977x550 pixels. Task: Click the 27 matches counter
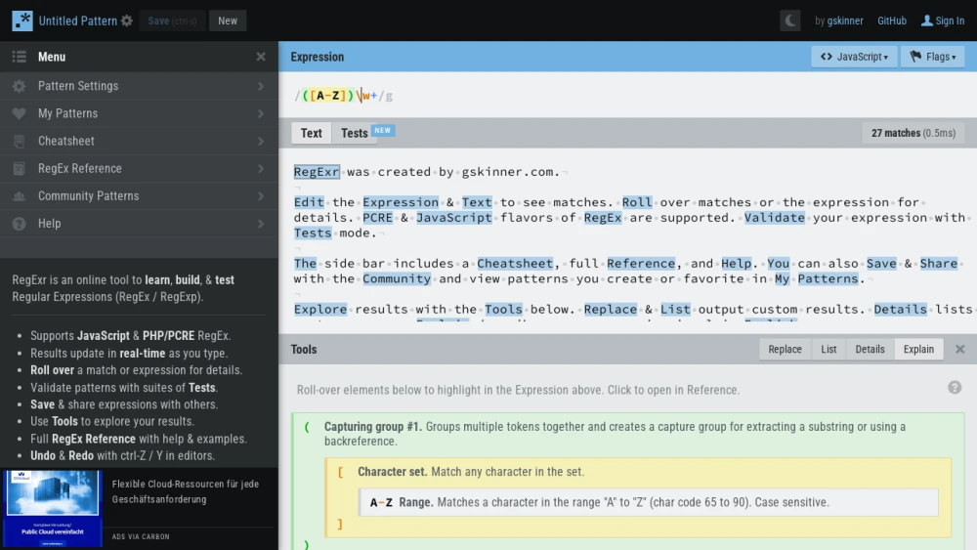pyautogui.click(x=913, y=133)
